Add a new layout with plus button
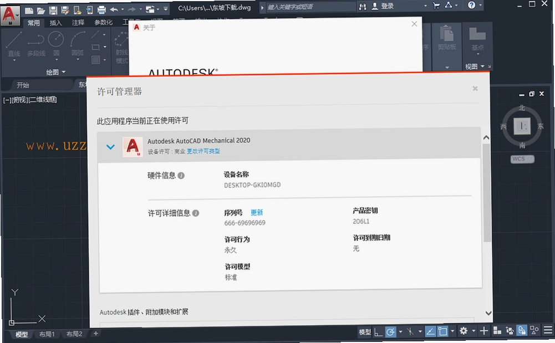This screenshot has height=343, width=555. pos(95,333)
